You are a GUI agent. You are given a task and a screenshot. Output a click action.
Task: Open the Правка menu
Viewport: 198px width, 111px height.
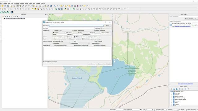coord(5,3)
